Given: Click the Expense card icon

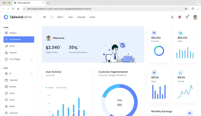Looking at the screenshot, I should click(x=154, y=33).
